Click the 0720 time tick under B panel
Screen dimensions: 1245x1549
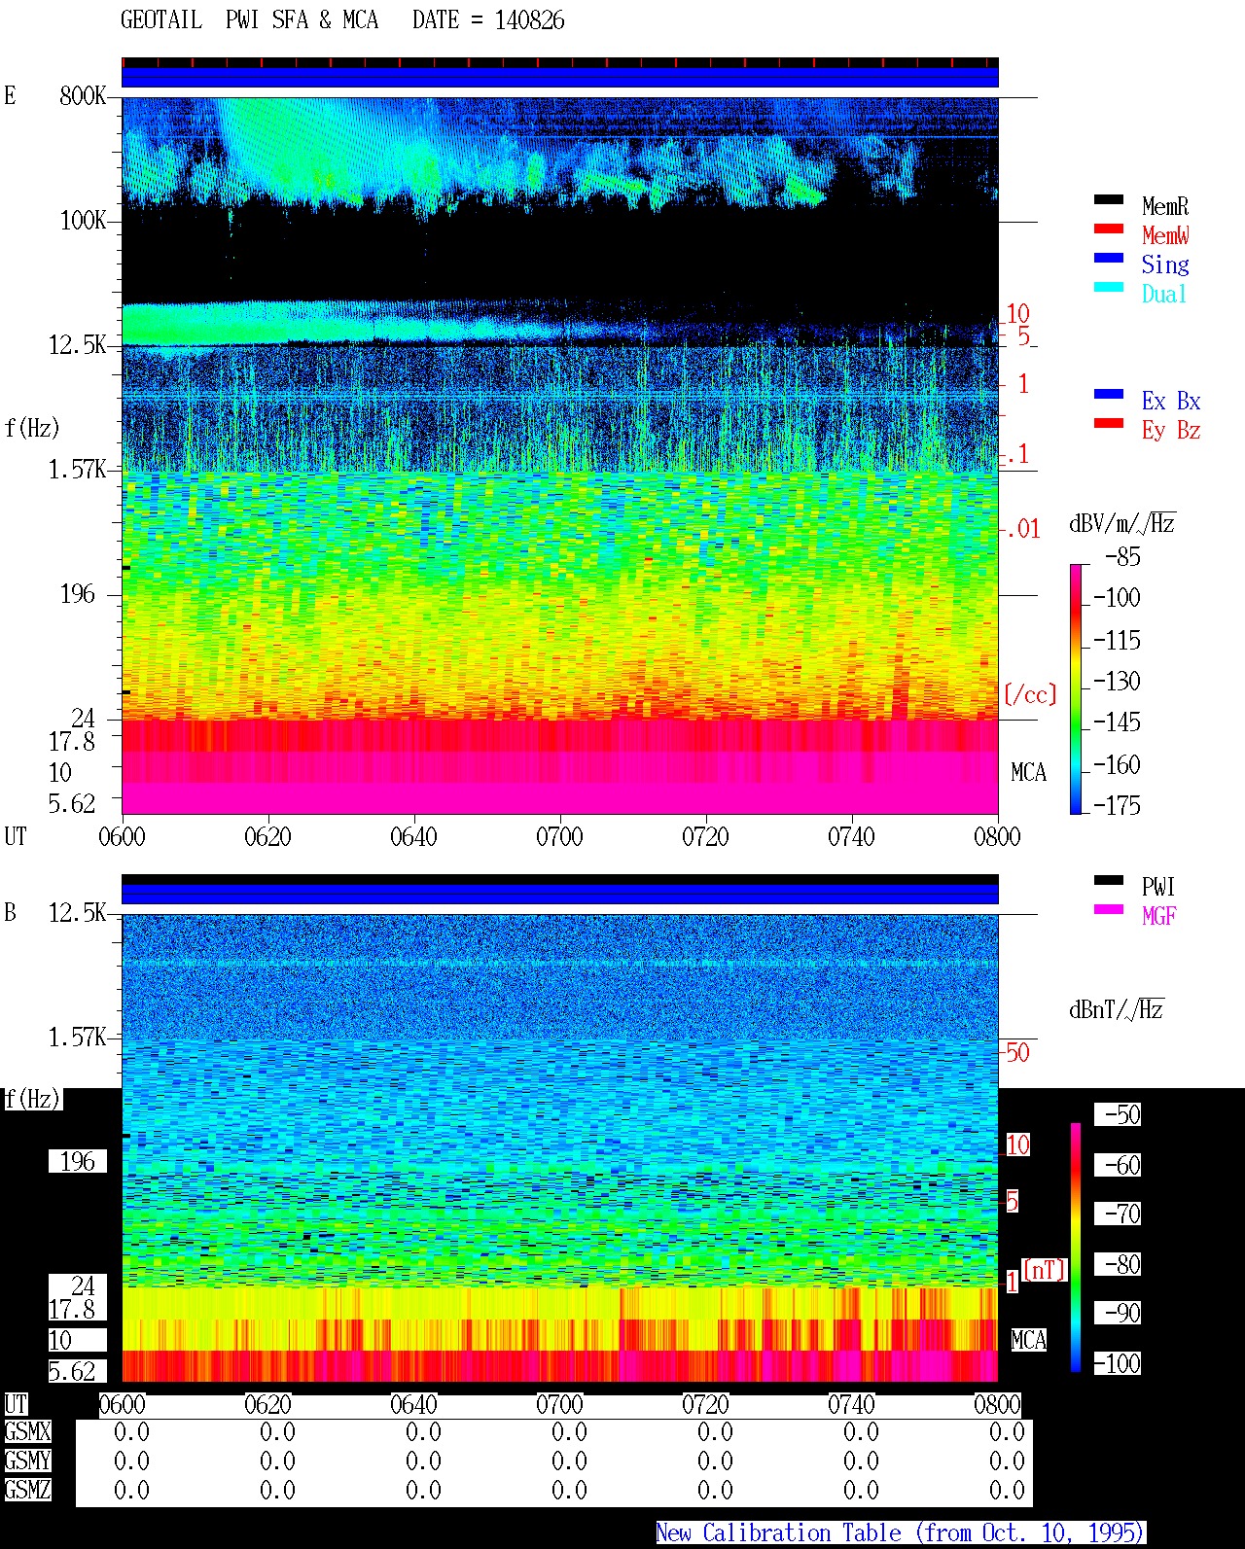click(705, 1405)
